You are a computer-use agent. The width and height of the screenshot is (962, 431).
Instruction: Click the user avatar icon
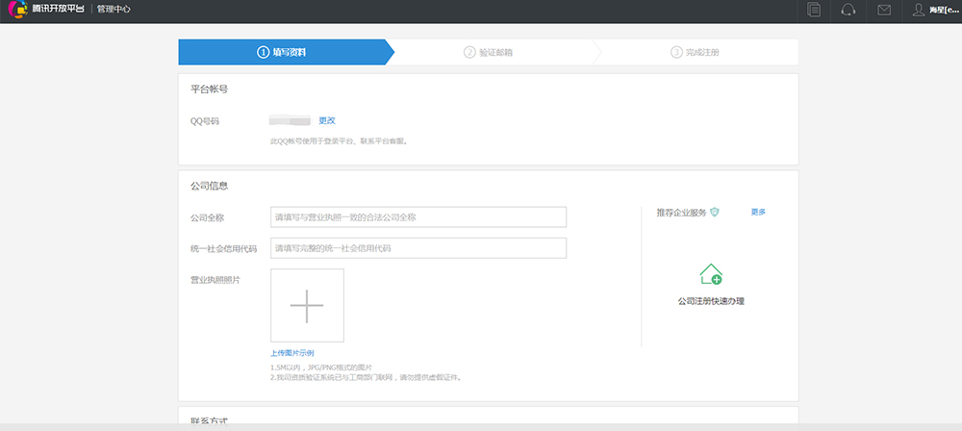(x=919, y=11)
